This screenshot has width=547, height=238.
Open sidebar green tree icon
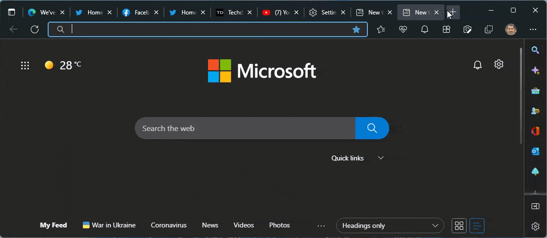(535, 172)
